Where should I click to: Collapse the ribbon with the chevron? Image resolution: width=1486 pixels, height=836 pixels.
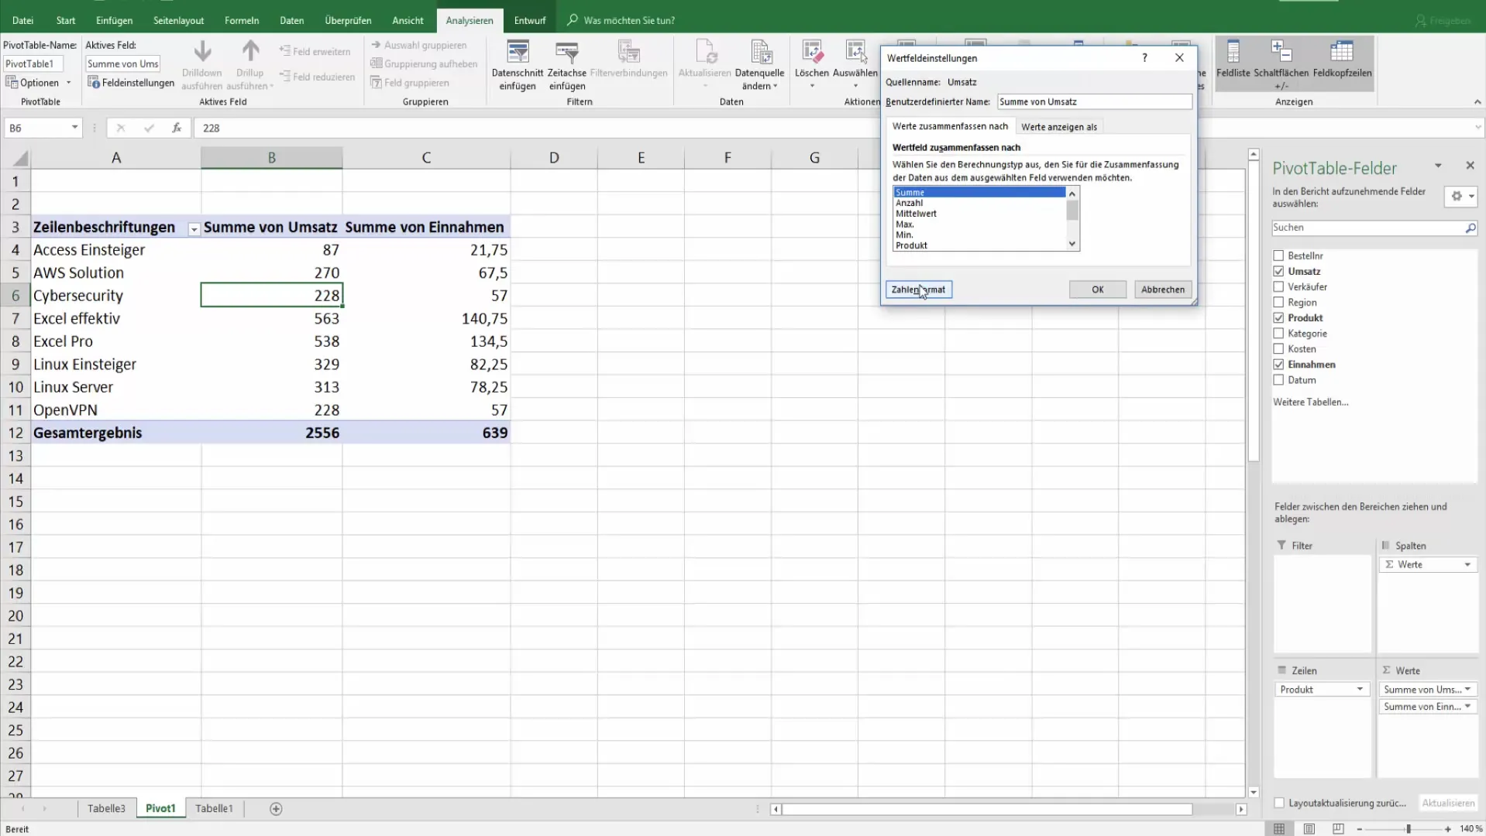pyautogui.click(x=1477, y=101)
